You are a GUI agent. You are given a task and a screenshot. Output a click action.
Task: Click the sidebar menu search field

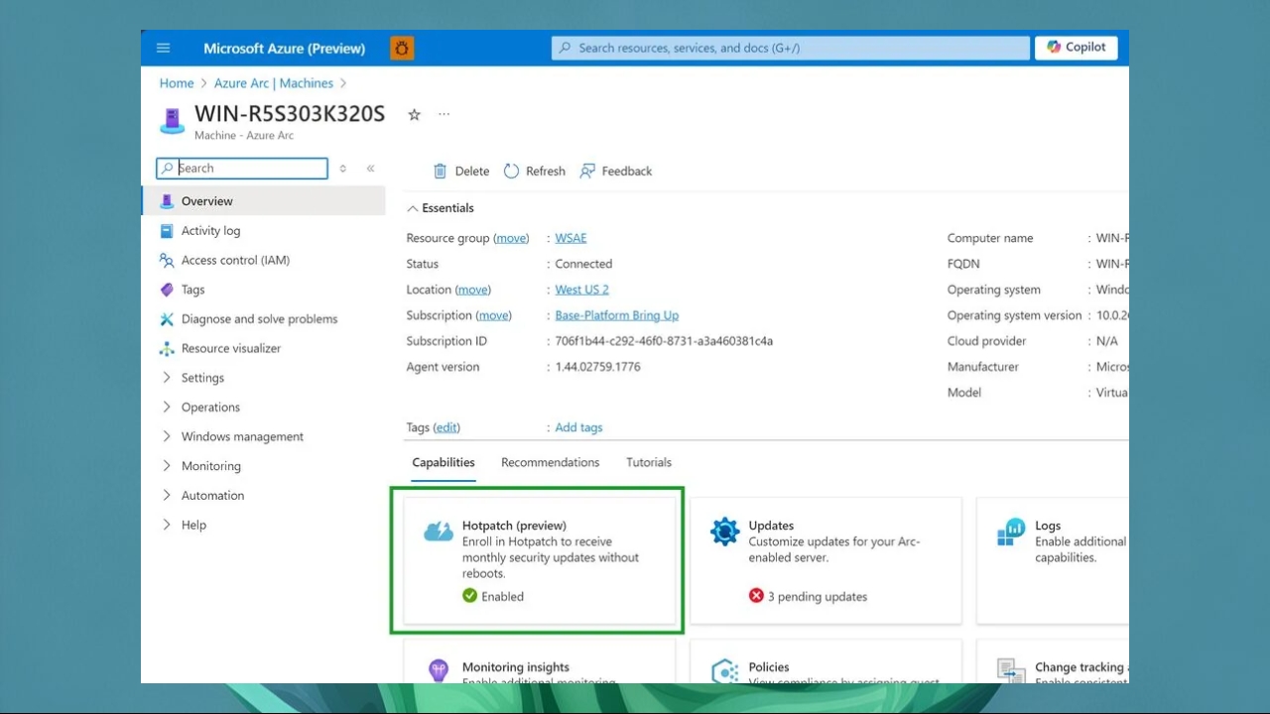click(242, 169)
